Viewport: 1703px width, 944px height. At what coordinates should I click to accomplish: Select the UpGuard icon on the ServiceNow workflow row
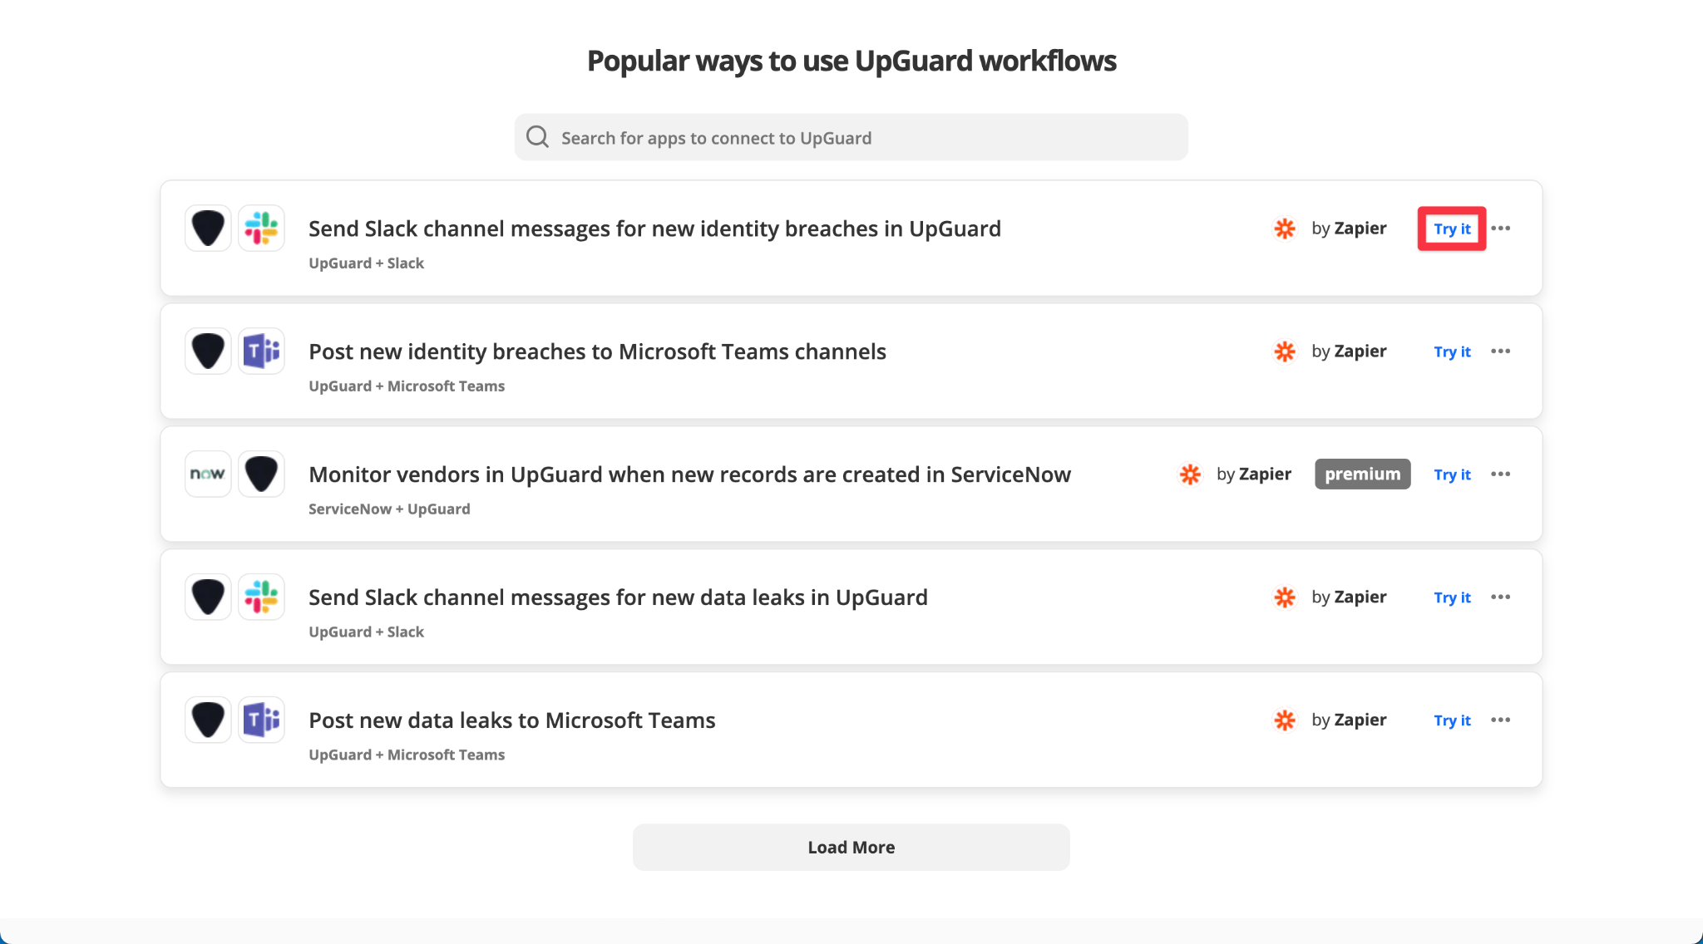coord(260,474)
